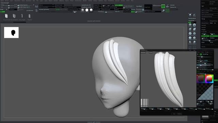Pick the flat bright white material sphere
The width and height of the screenshot is (218, 123).
pyautogui.click(x=87, y=10)
